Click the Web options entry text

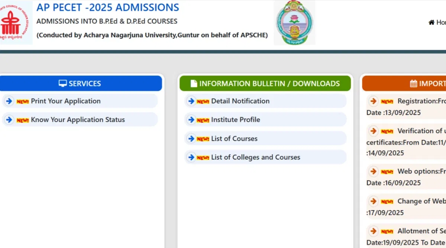421,171
